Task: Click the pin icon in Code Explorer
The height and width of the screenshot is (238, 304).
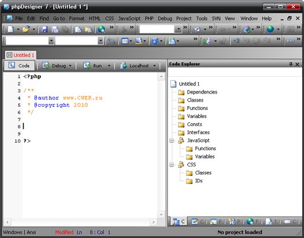Action: pos(291,64)
